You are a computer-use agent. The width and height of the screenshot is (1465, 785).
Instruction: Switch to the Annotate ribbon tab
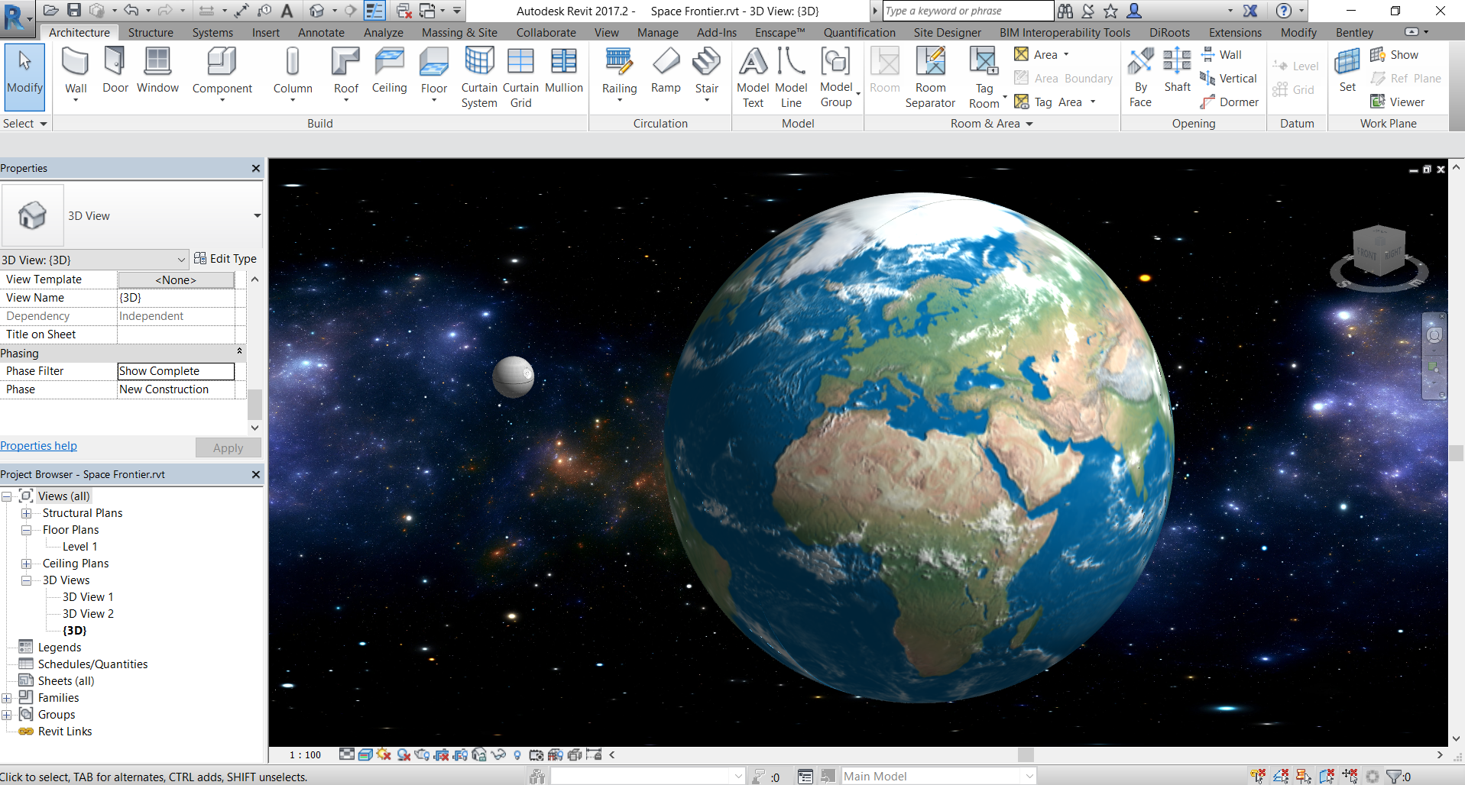click(320, 32)
